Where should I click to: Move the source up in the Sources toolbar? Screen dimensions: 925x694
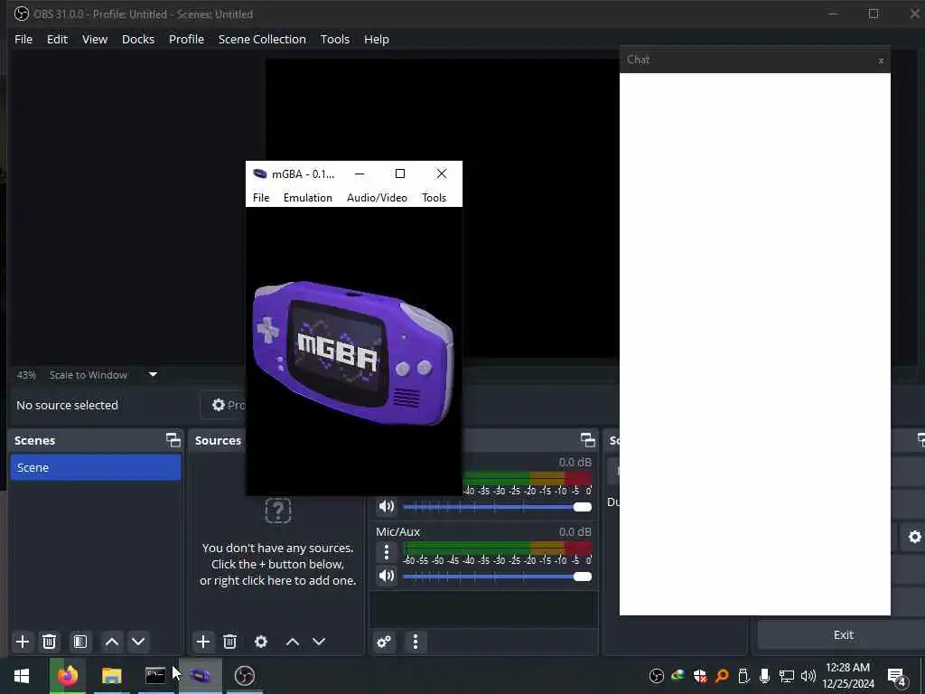(293, 642)
